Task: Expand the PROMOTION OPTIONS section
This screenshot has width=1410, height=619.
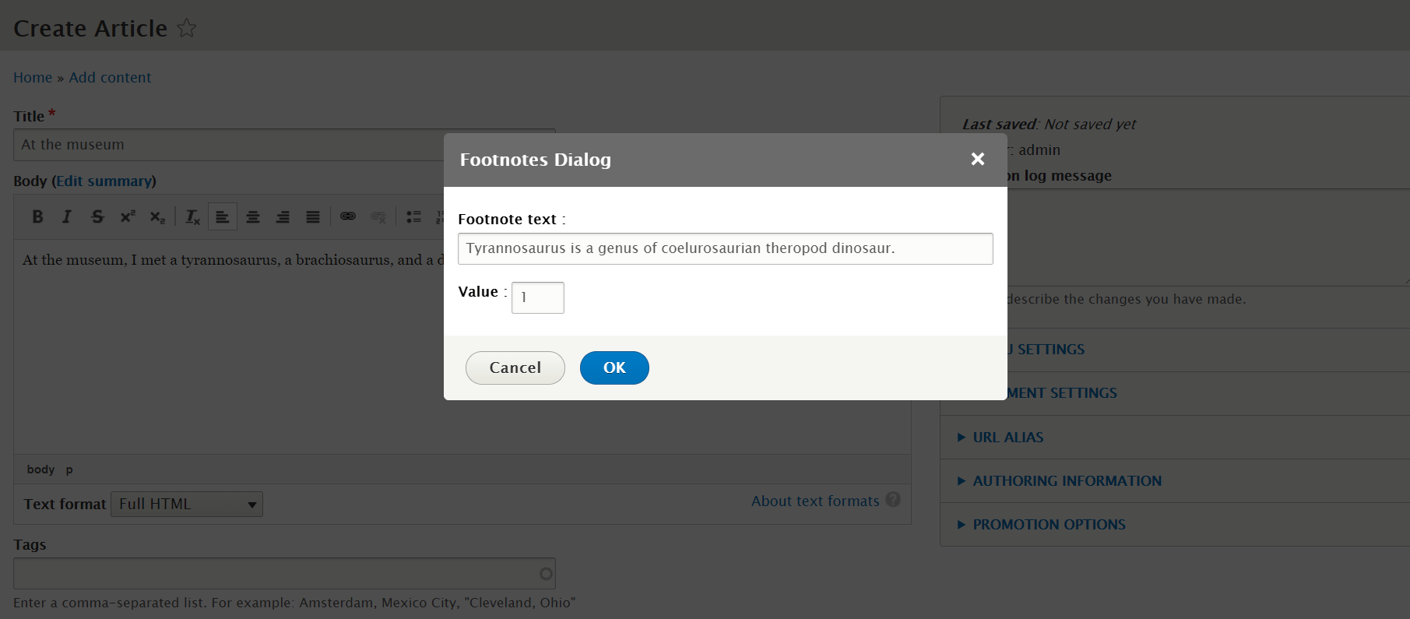Action: pos(1048,524)
